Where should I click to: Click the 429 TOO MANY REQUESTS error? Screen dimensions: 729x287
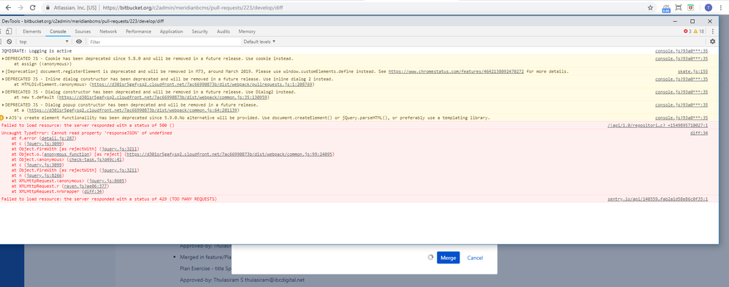tap(110, 199)
